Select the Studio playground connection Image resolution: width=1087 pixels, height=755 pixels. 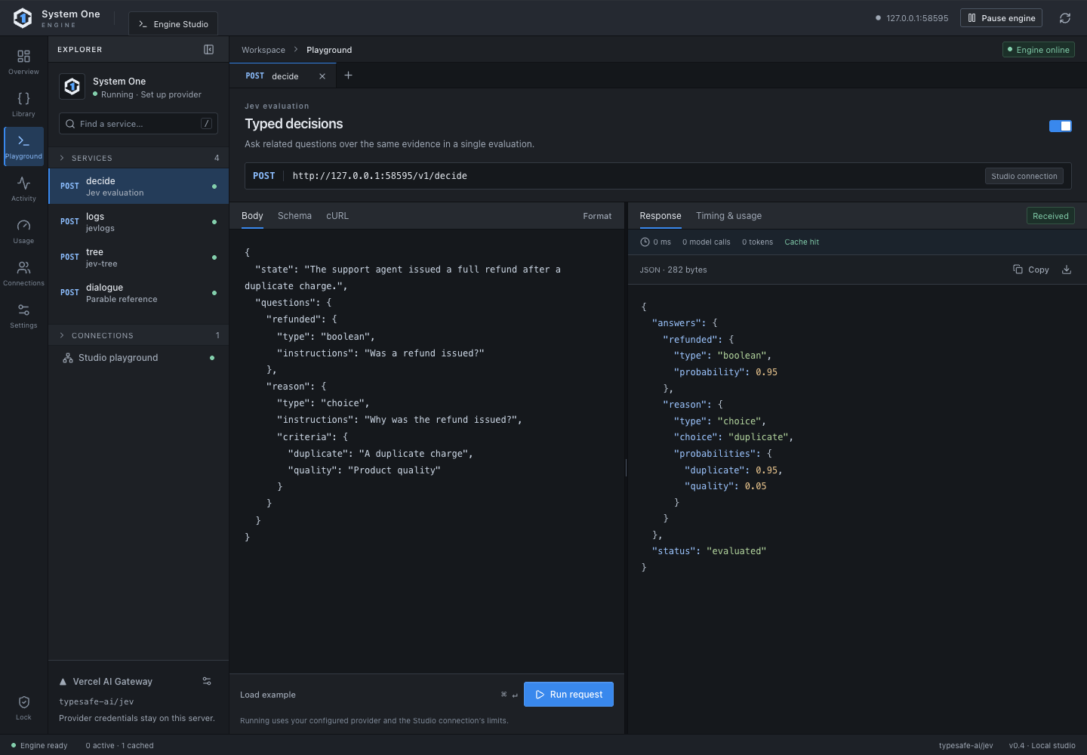coord(139,358)
